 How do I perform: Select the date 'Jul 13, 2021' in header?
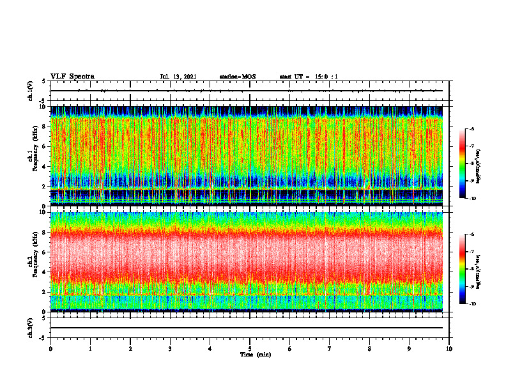click(178, 77)
